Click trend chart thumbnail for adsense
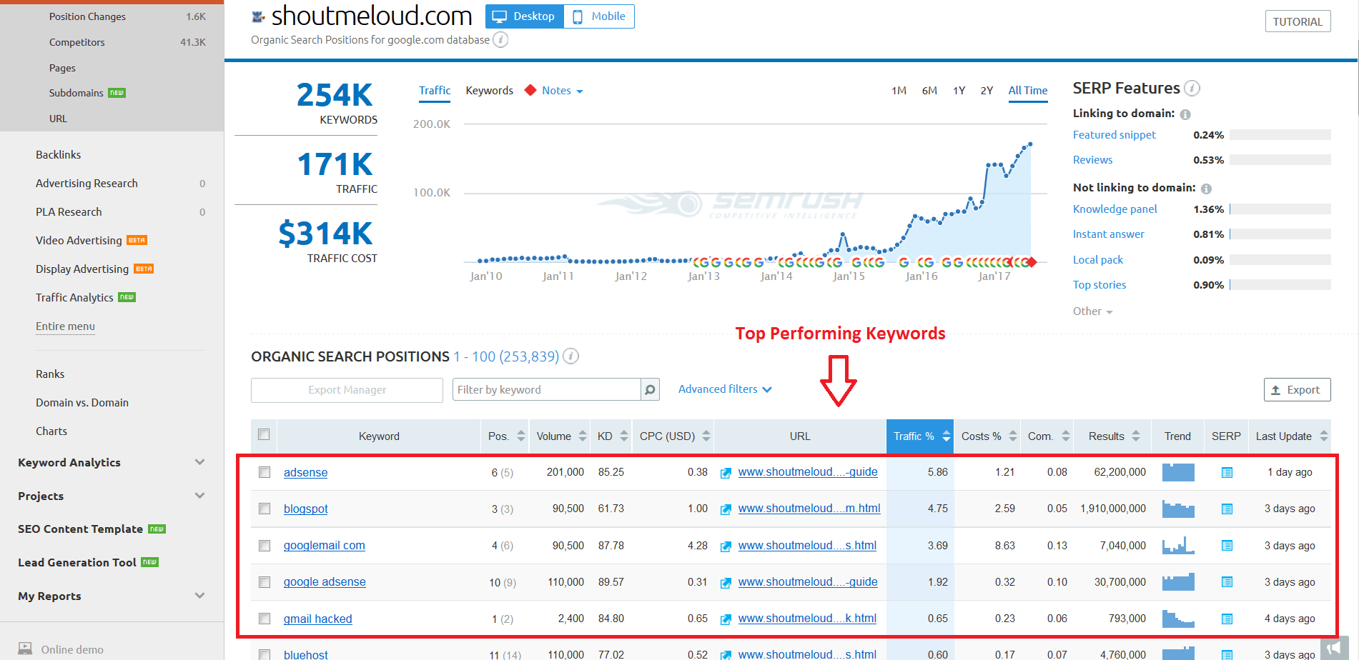This screenshot has width=1359, height=660. click(x=1178, y=472)
